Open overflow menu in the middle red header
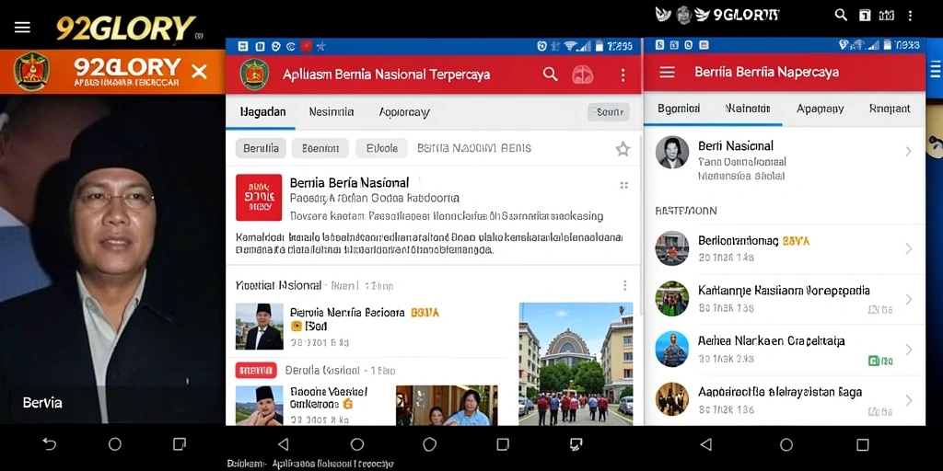Screen dimensions: 943x471 [x=623, y=75]
